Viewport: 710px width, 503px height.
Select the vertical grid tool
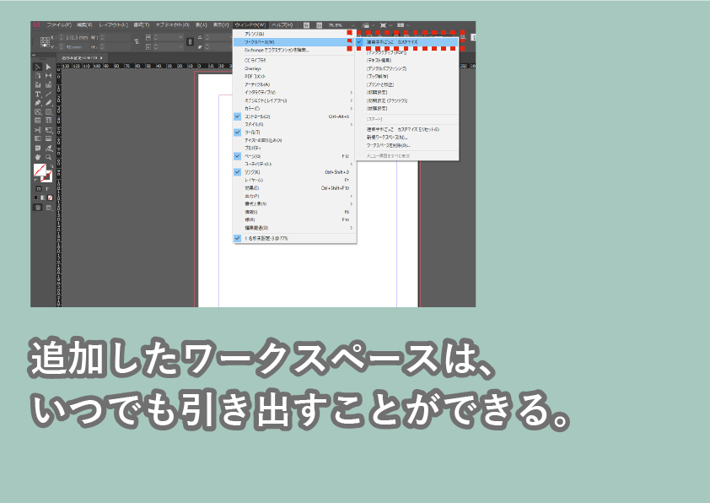coord(48,121)
